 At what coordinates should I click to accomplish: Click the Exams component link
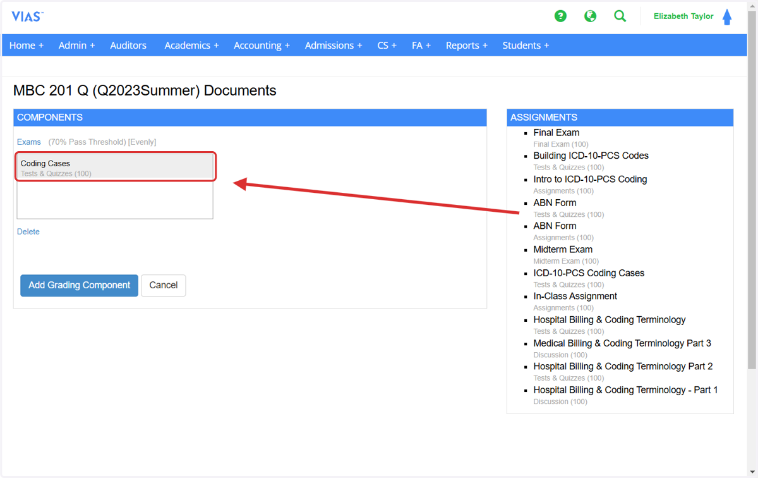29,142
